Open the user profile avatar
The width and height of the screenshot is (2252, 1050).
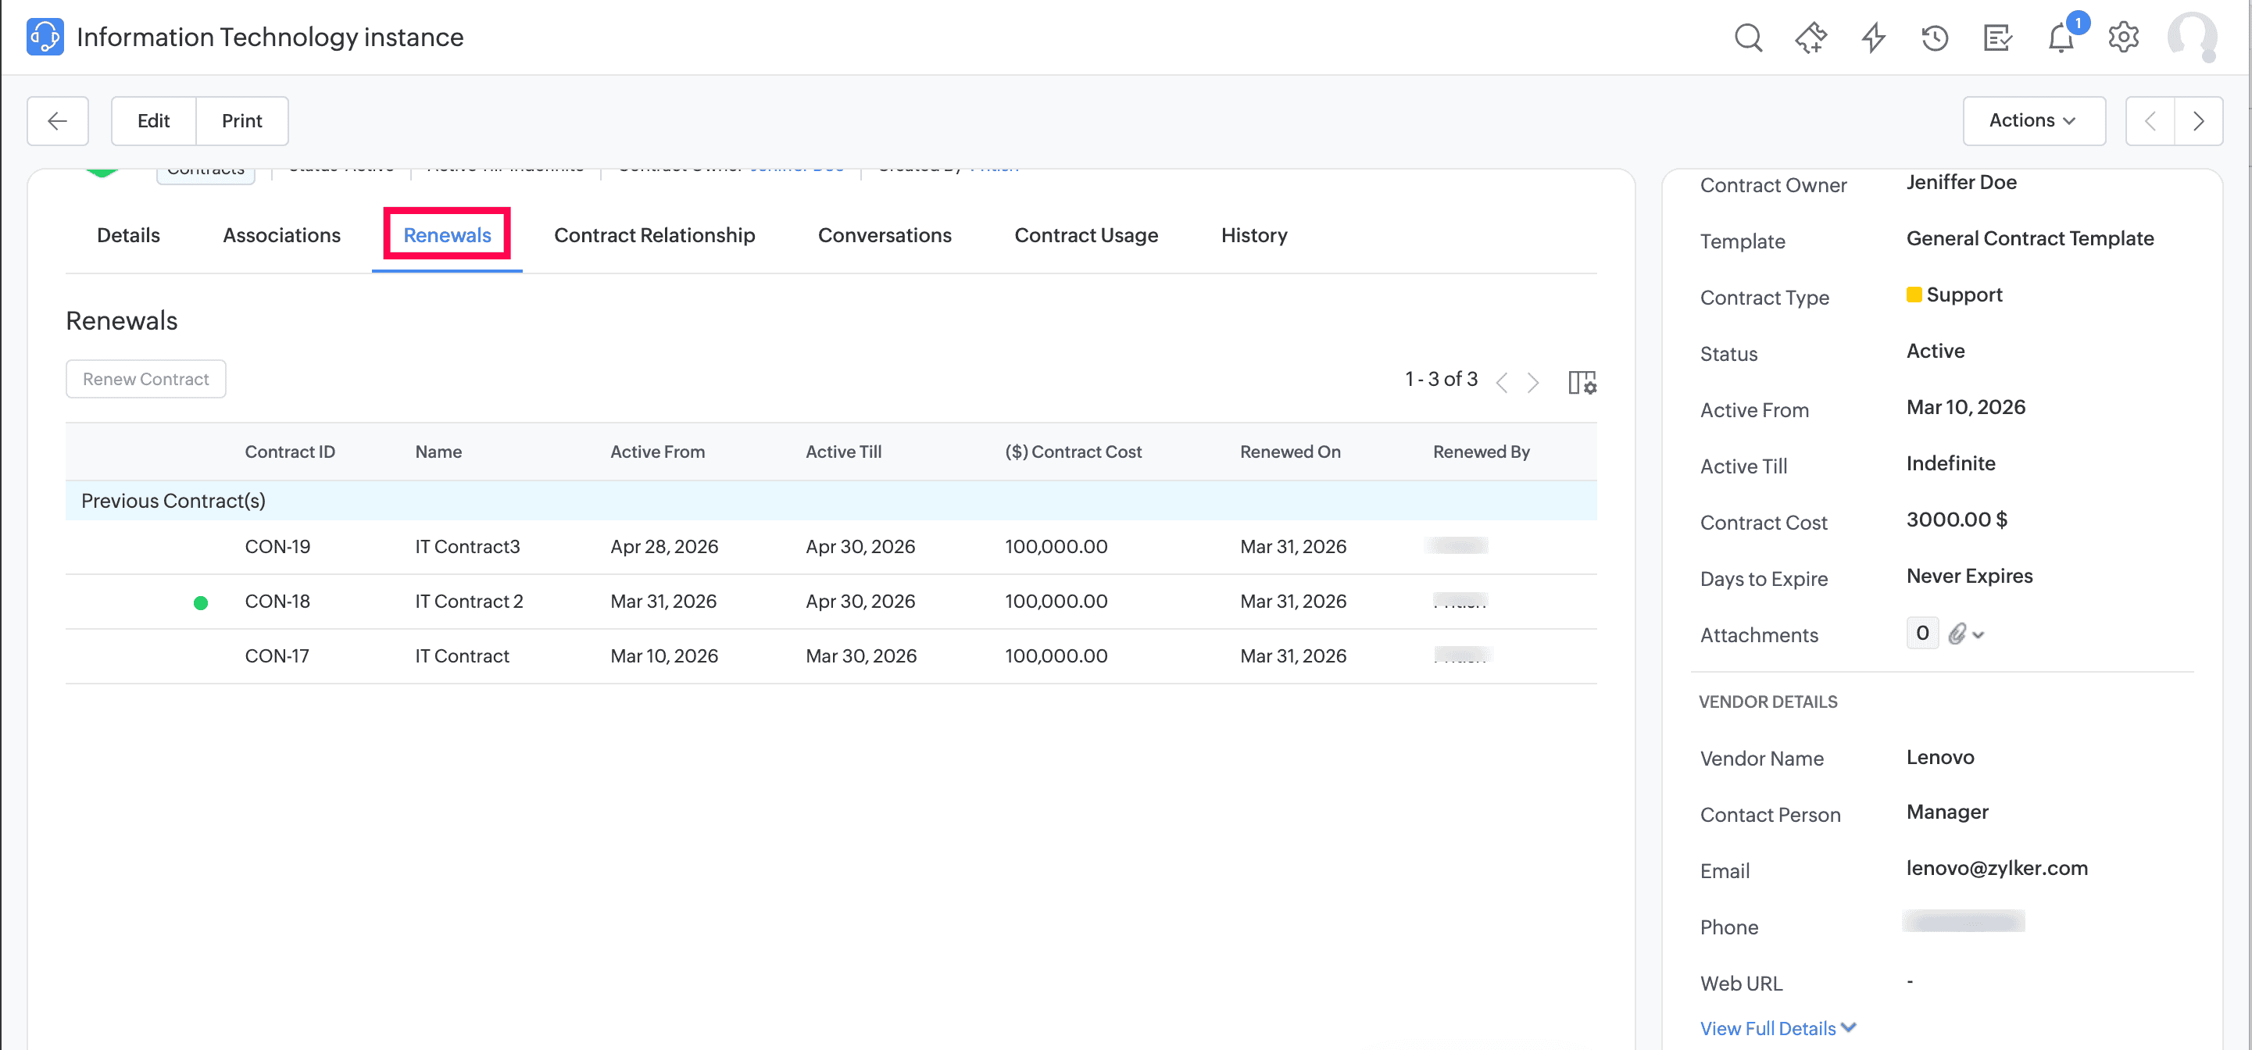point(2192,37)
